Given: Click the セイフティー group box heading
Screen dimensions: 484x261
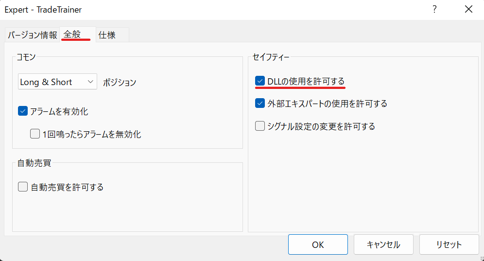Looking at the screenshot, I should pos(271,57).
